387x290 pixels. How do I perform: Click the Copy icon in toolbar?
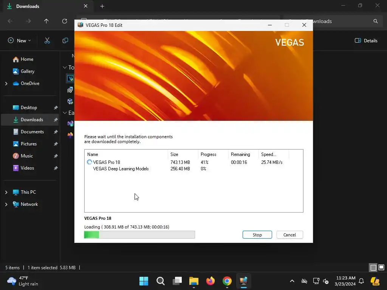[65, 40]
